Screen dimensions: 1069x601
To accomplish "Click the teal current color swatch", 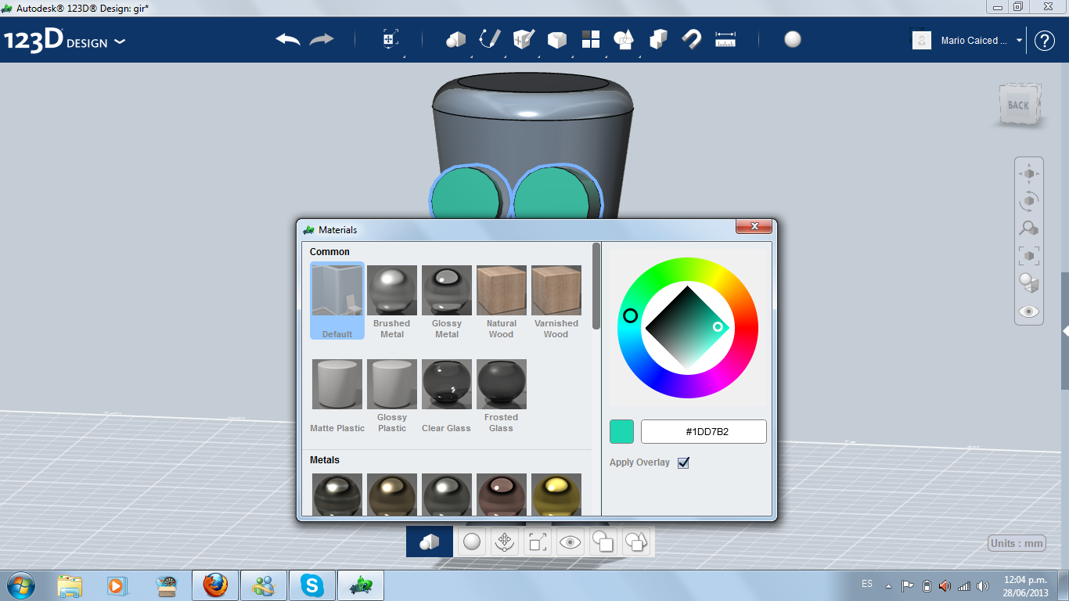I will [621, 431].
